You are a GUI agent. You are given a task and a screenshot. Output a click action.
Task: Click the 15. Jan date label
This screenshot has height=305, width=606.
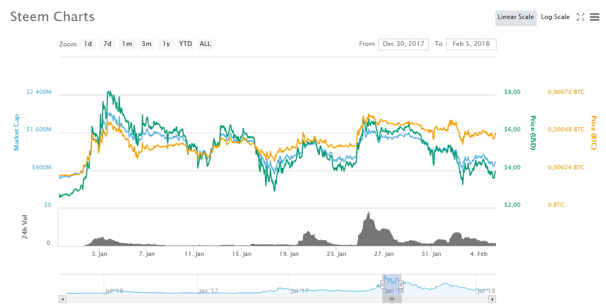(x=242, y=254)
